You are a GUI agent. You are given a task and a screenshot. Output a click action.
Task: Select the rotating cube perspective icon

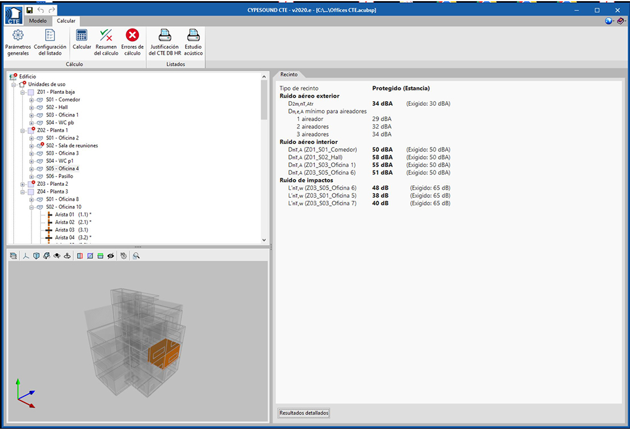46,256
